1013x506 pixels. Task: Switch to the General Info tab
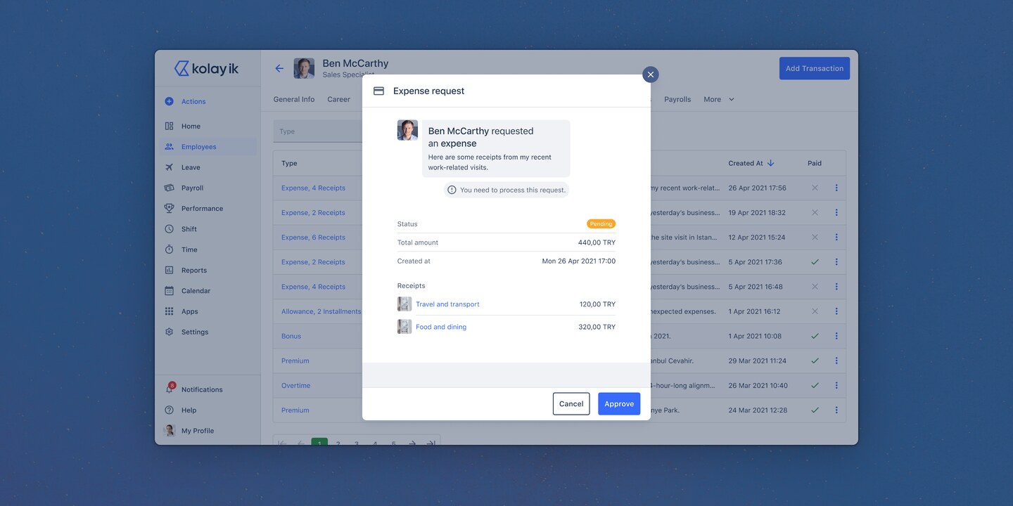[x=293, y=98]
